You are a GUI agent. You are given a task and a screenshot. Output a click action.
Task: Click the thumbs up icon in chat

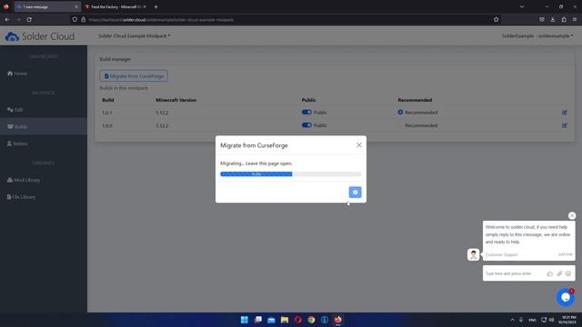tap(549, 273)
